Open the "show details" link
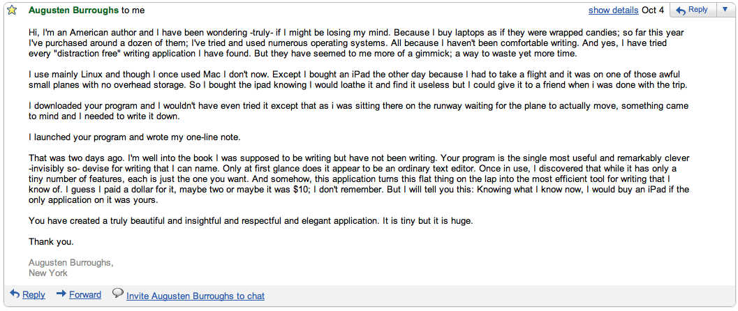This screenshot has height=311, width=738. tap(613, 10)
